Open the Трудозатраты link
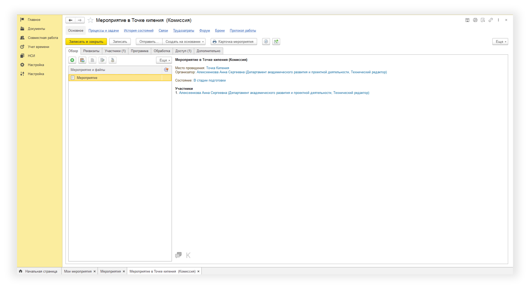This screenshot has height=289, width=530. click(183, 31)
